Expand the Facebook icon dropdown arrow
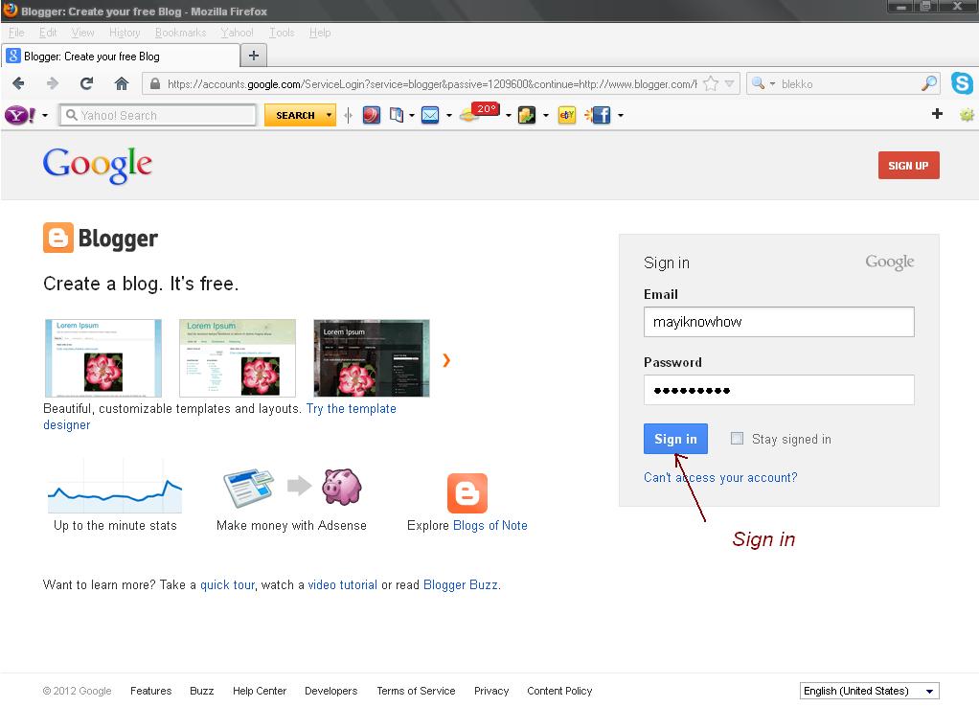The image size is (979, 707). 620,116
